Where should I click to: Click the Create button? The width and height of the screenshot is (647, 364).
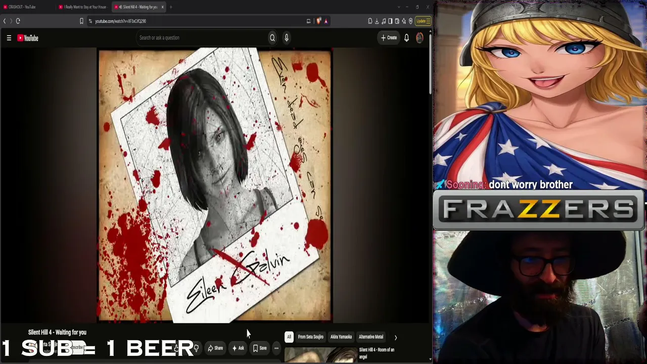389,37
